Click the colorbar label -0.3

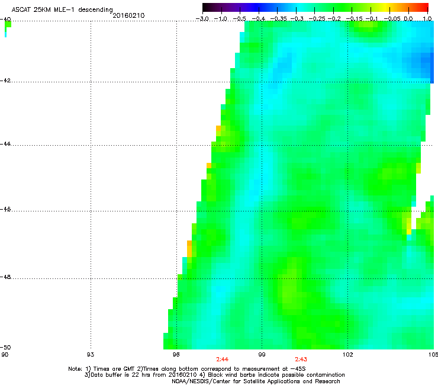click(x=297, y=19)
